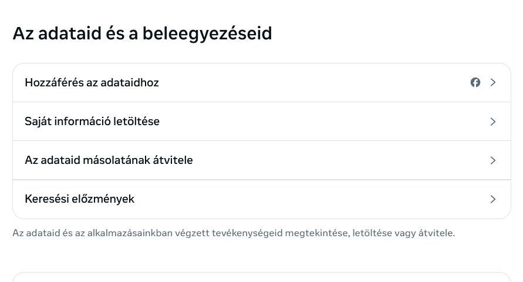Choose Saját információ letöltése label
The image size is (523, 282).
92,122
